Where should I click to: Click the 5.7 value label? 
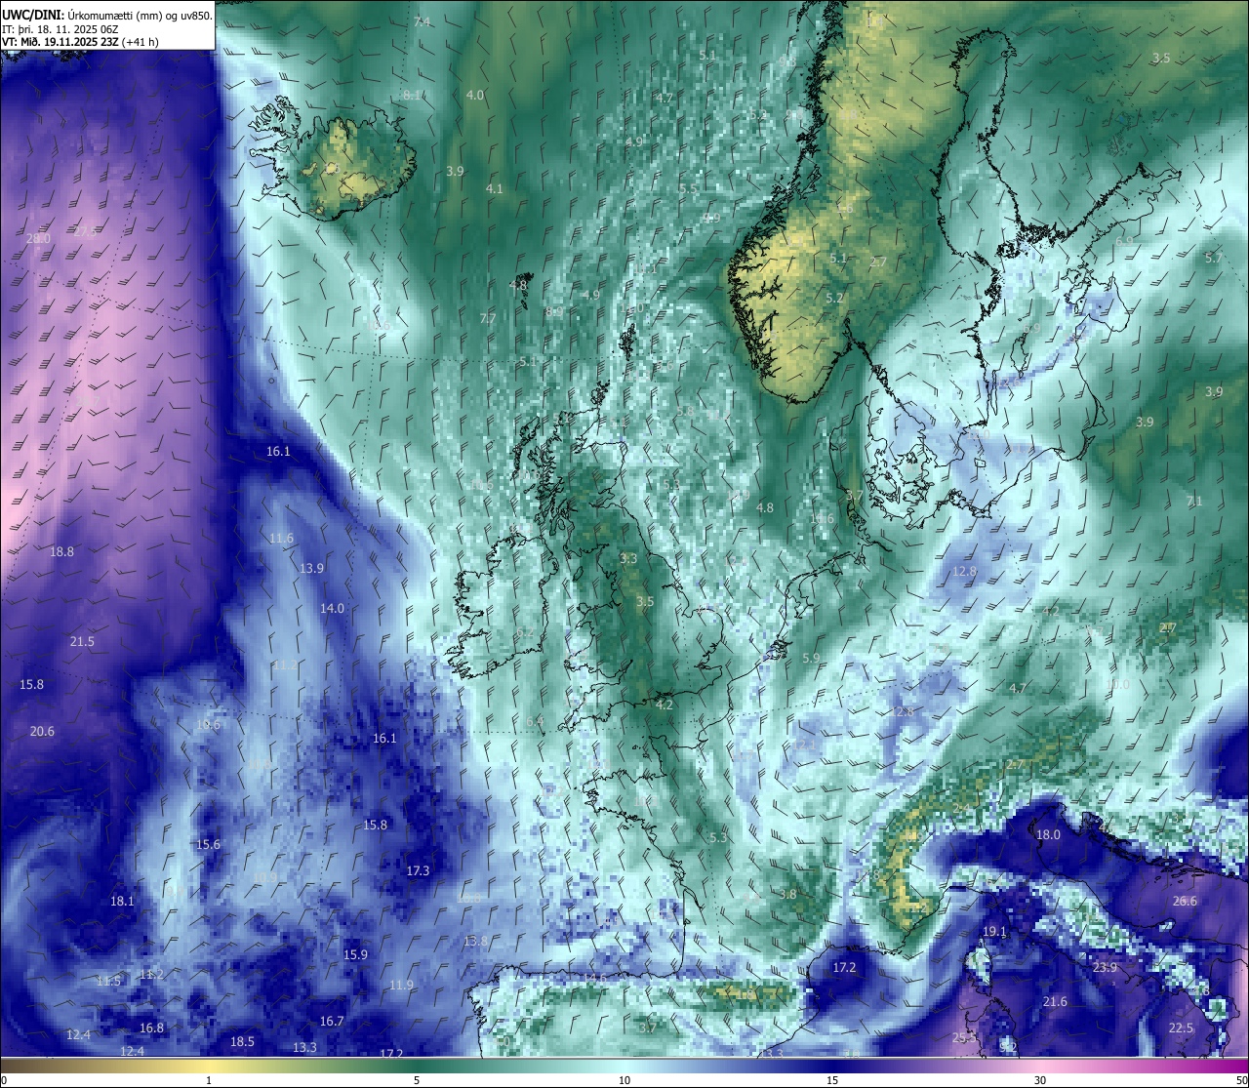point(1213,258)
